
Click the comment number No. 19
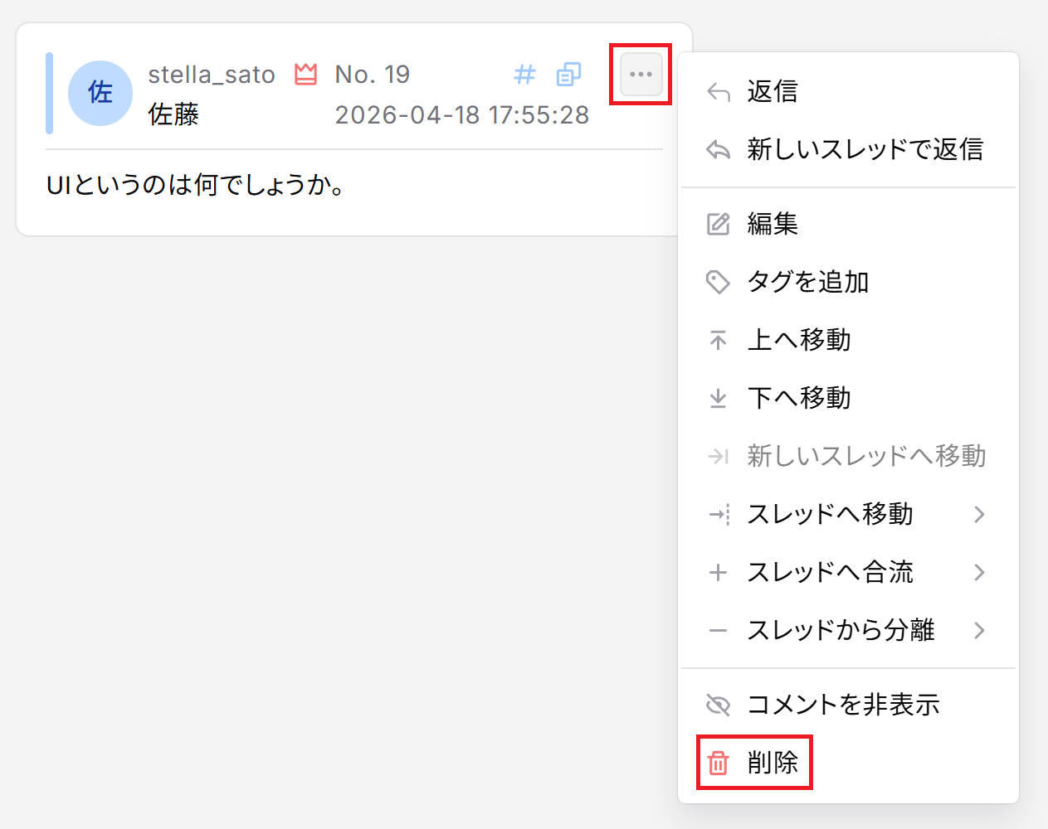(373, 75)
